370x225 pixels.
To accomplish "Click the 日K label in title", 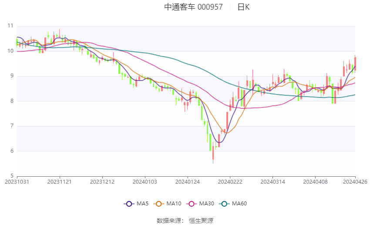I will [x=243, y=7].
